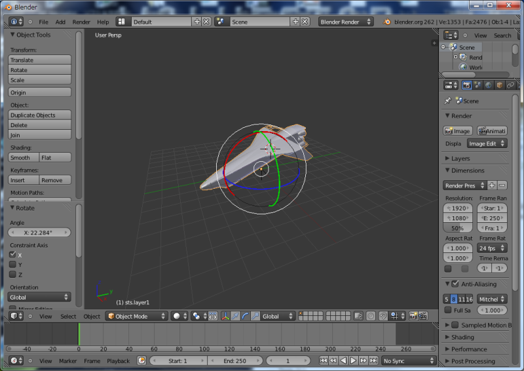Toggle the Anti-Aliasing checkbox
The image size is (524, 371).
(455, 284)
